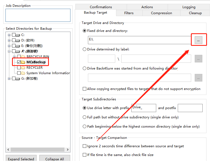Viewport: 210px width, 162px height.
Task: Collapse the F: drive tree node
Action: click(9, 51)
